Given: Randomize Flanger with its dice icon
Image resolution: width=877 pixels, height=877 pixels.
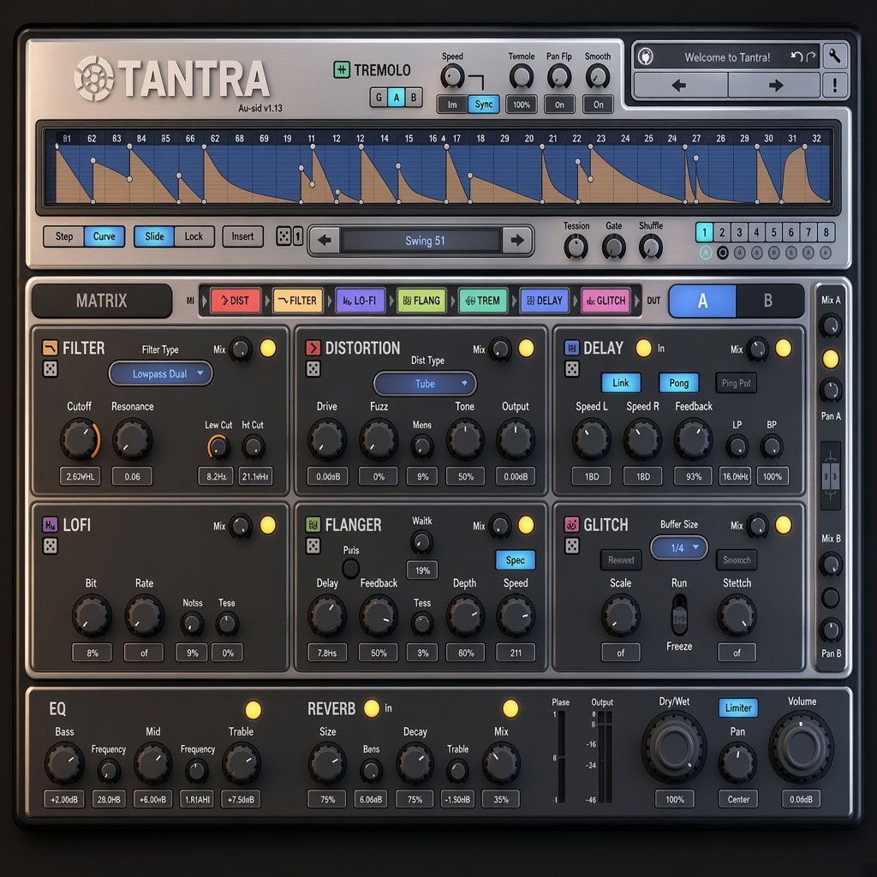Looking at the screenshot, I should point(313,546).
